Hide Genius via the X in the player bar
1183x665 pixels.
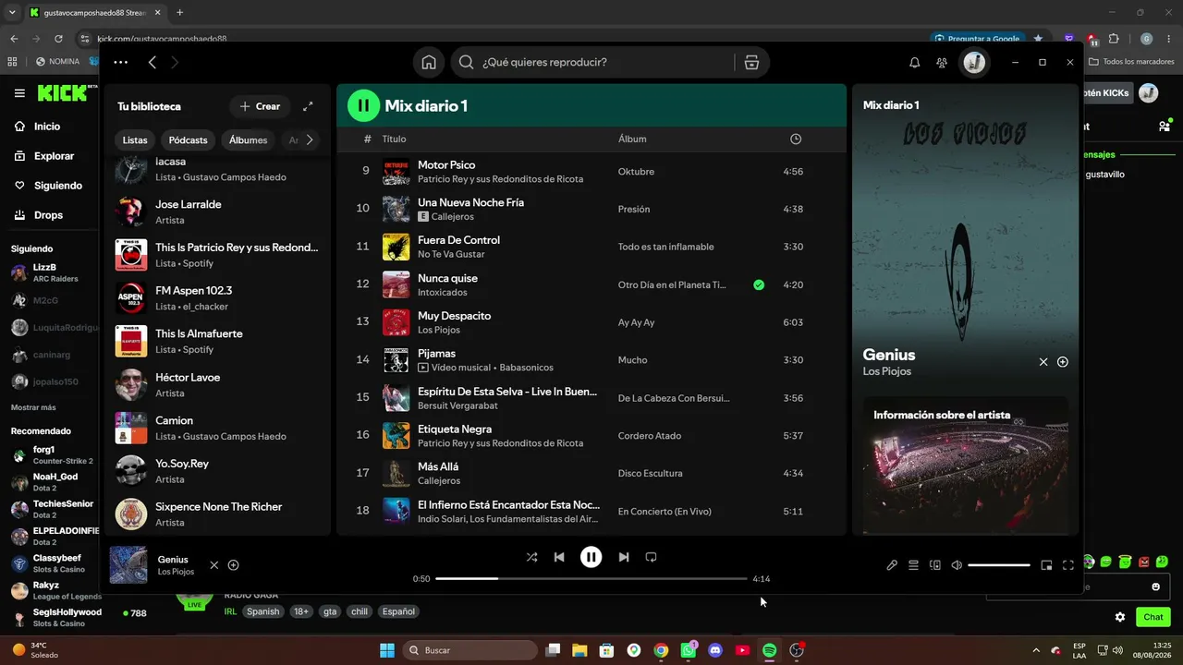pos(214,565)
